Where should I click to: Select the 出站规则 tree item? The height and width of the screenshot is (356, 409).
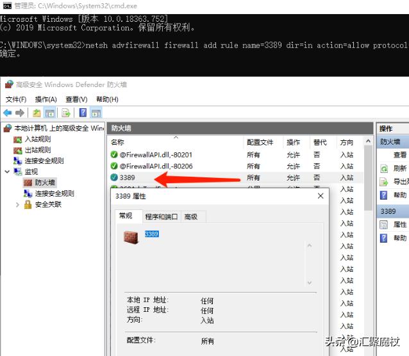coord(38,150)
